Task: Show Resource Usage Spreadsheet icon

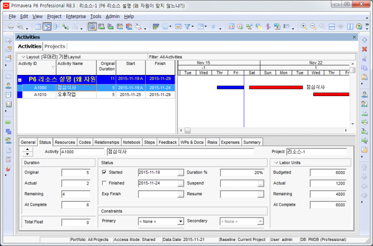Action: click(x=120, y=27)
